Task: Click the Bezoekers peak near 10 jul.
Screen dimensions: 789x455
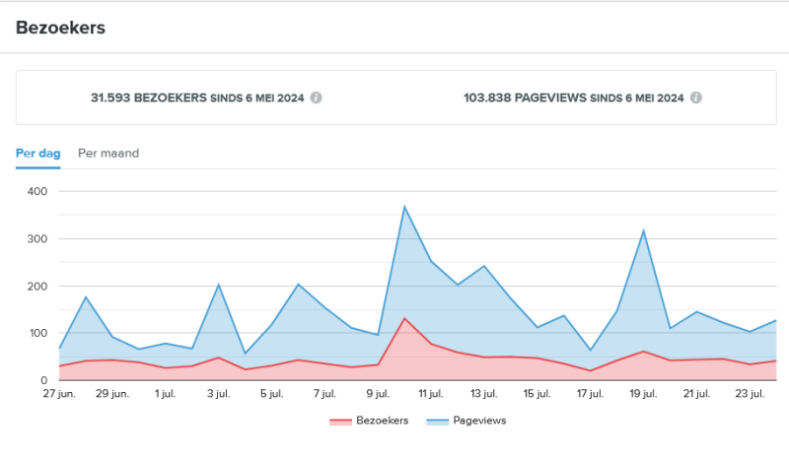Action: [404, 318]
